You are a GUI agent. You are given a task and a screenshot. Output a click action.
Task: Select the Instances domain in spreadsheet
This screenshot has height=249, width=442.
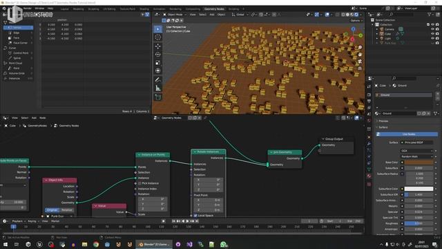19,78
